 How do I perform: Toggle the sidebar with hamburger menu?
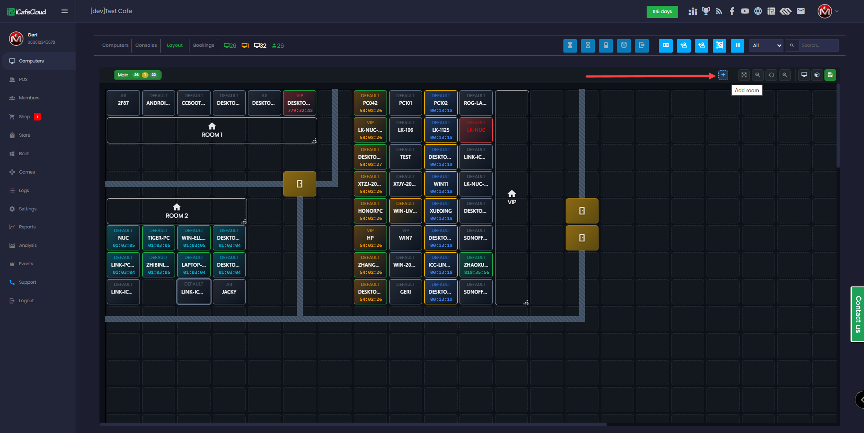click(65, 11)
